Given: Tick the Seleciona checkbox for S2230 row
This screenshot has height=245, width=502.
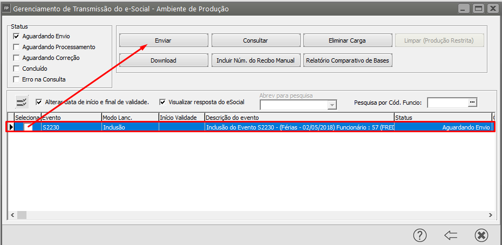Looking at the screenshot, I should pyautogui.click(x=28, y=127).
